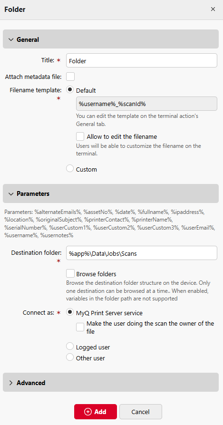Click the Destination folder path field

(x=141, y=253)
